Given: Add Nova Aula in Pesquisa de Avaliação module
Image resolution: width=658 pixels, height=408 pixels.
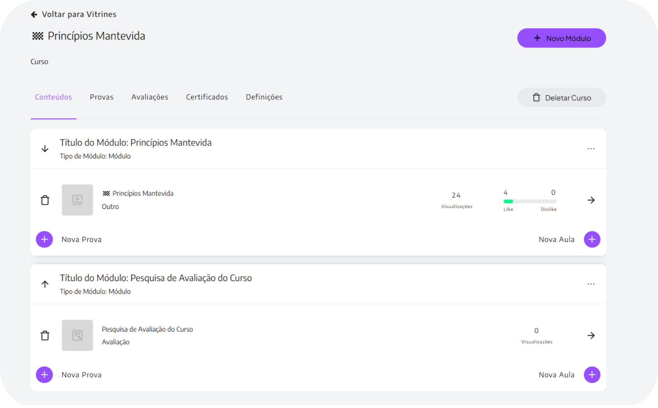Looking at the screenshot, I should click(x=592, y=375).
